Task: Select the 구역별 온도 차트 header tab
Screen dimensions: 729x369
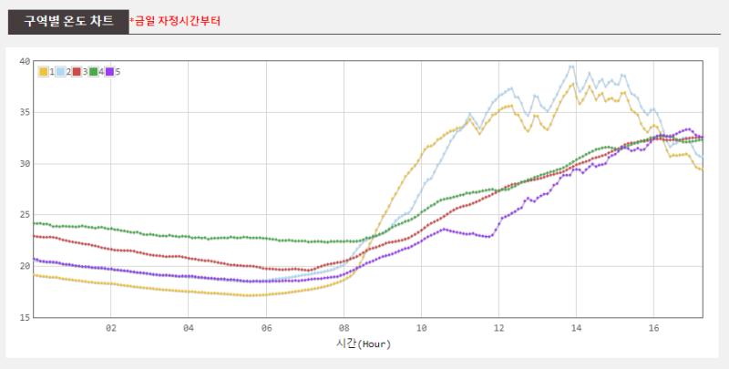Action: click(68, 21)
